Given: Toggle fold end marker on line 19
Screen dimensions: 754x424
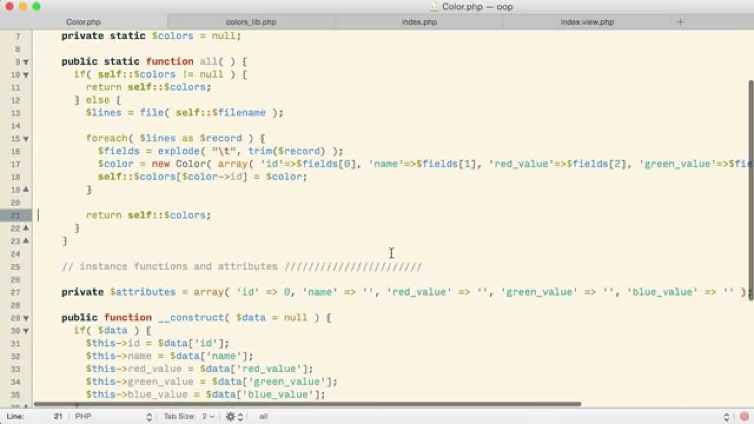Looking at the screenshot, I should [x=26, y=190].
